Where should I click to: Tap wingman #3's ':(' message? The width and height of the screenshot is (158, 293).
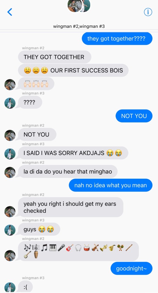(x=25, y=287)
